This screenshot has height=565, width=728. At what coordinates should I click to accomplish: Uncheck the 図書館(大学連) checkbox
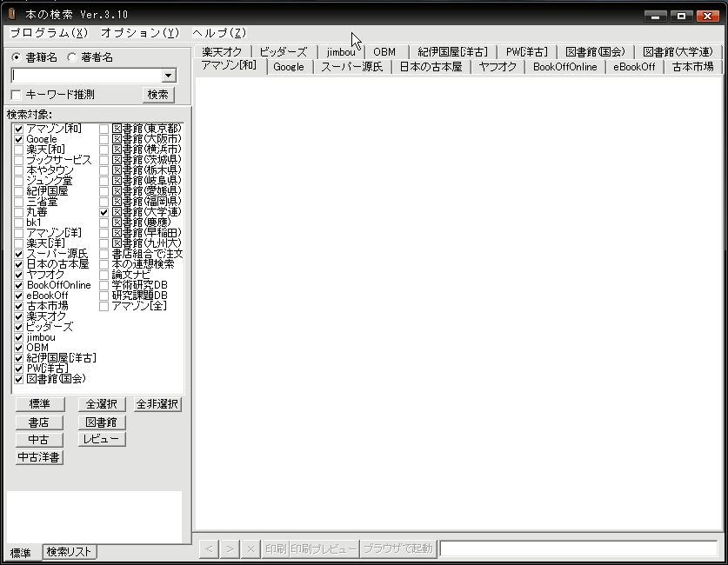pyautogui.click(x=104, y=212)
